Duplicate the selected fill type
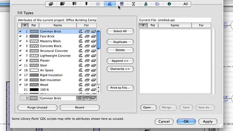233x131 pixels. click(x=120, y=42)
